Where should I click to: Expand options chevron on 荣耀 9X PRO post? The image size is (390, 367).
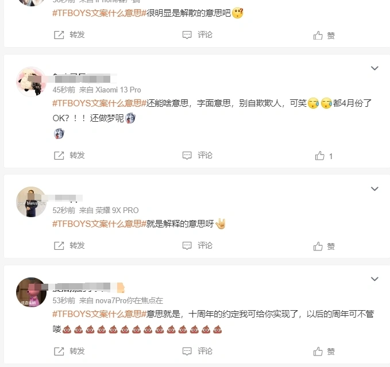coord(374,188)
